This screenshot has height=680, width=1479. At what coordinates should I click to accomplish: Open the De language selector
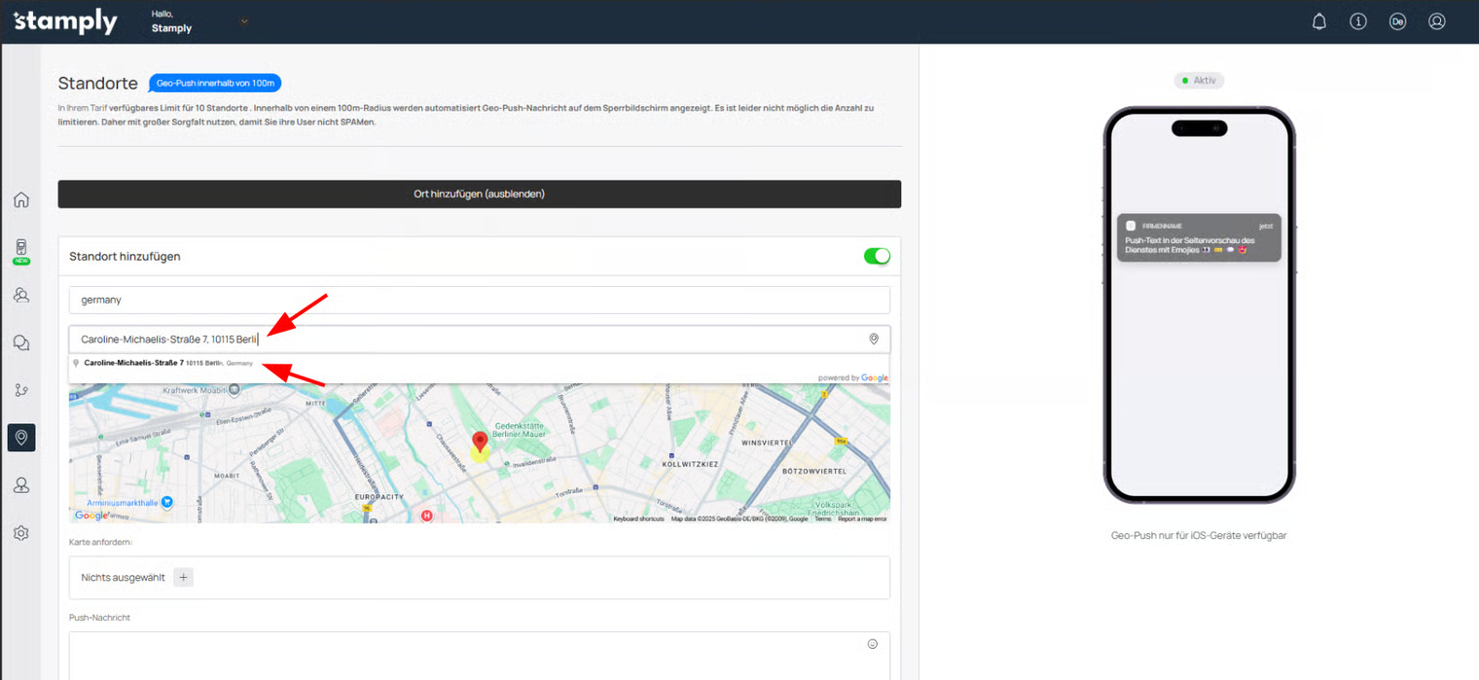click(1397, 21)
